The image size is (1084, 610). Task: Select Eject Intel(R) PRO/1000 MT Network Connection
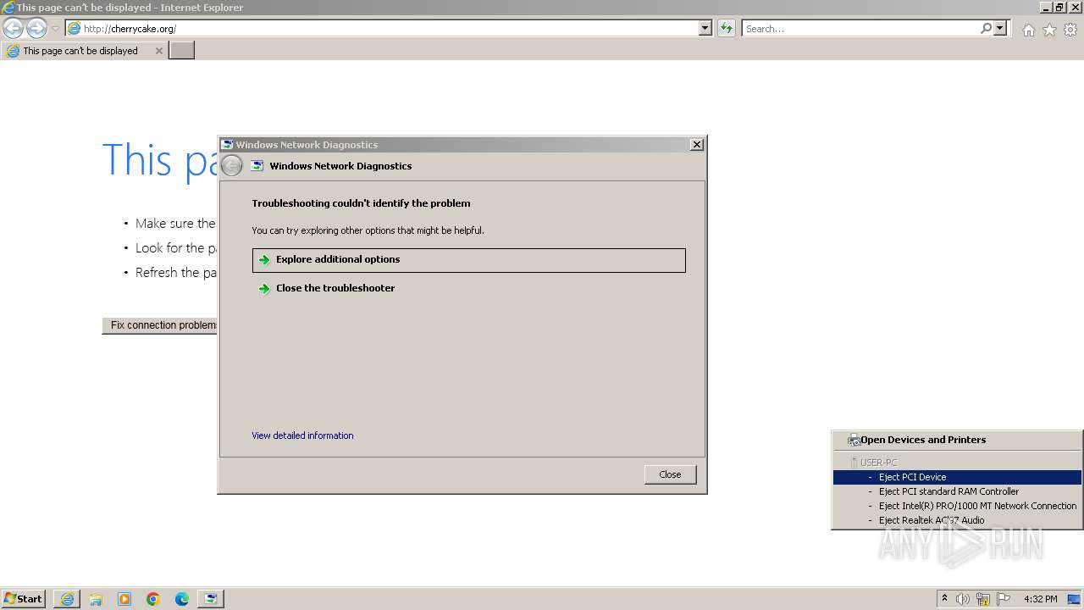[x=957, y=506]
